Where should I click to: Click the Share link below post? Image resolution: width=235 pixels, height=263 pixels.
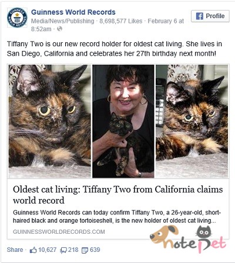[15, 250]
